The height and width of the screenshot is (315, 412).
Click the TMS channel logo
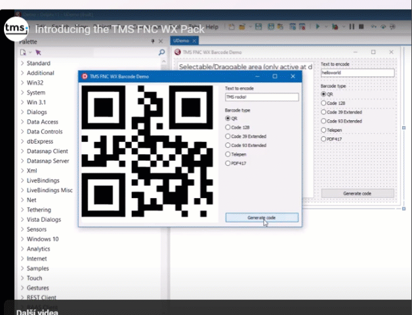click(x=16, y=29)
